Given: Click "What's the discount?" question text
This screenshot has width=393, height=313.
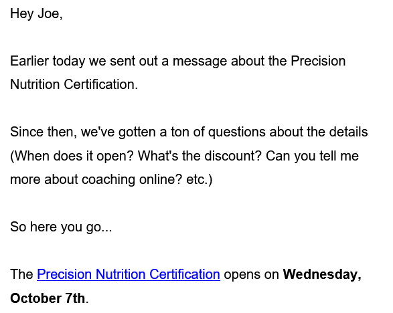Looking at the screenshot, I should (x=200, y=156).
